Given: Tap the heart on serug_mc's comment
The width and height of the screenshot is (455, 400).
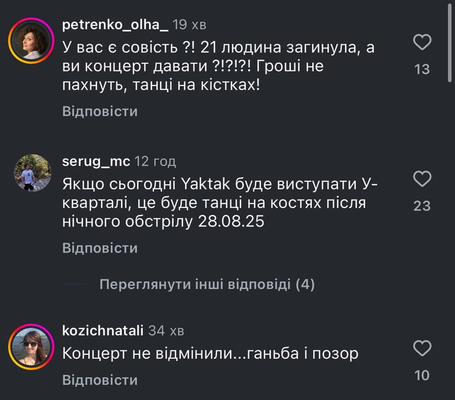Looking at the screenshot, I should pyautogui.click(x=422, y=179).
